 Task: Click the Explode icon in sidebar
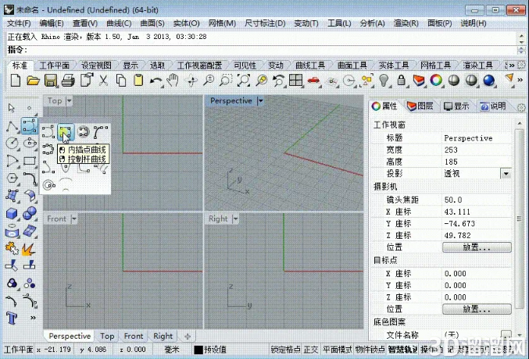[x=29, y=249]
